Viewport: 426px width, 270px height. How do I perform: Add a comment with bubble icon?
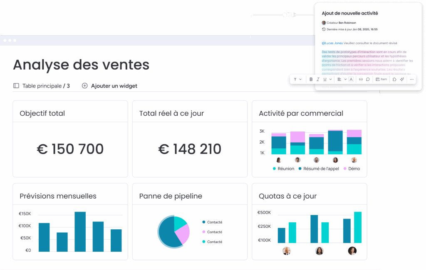(x=368, y=79)
